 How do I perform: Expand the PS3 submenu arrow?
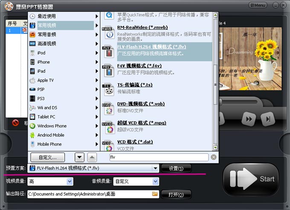coord(96,99)
